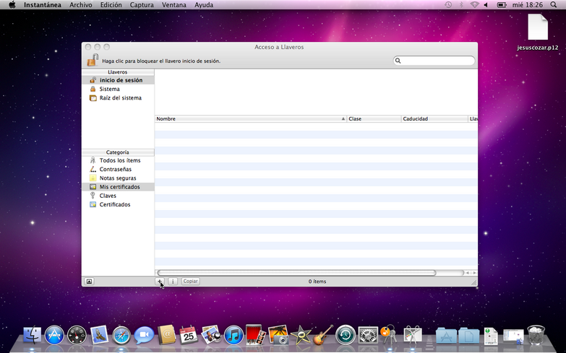This screenshot has width=566, height=353.
Task: Open the Ayuda menu
Action: coord(204,4)
